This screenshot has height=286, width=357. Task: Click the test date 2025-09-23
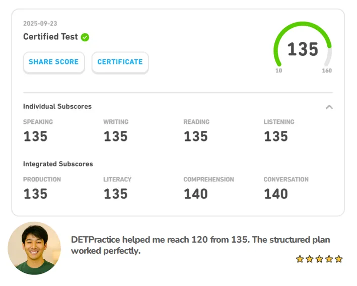(40, 24)
